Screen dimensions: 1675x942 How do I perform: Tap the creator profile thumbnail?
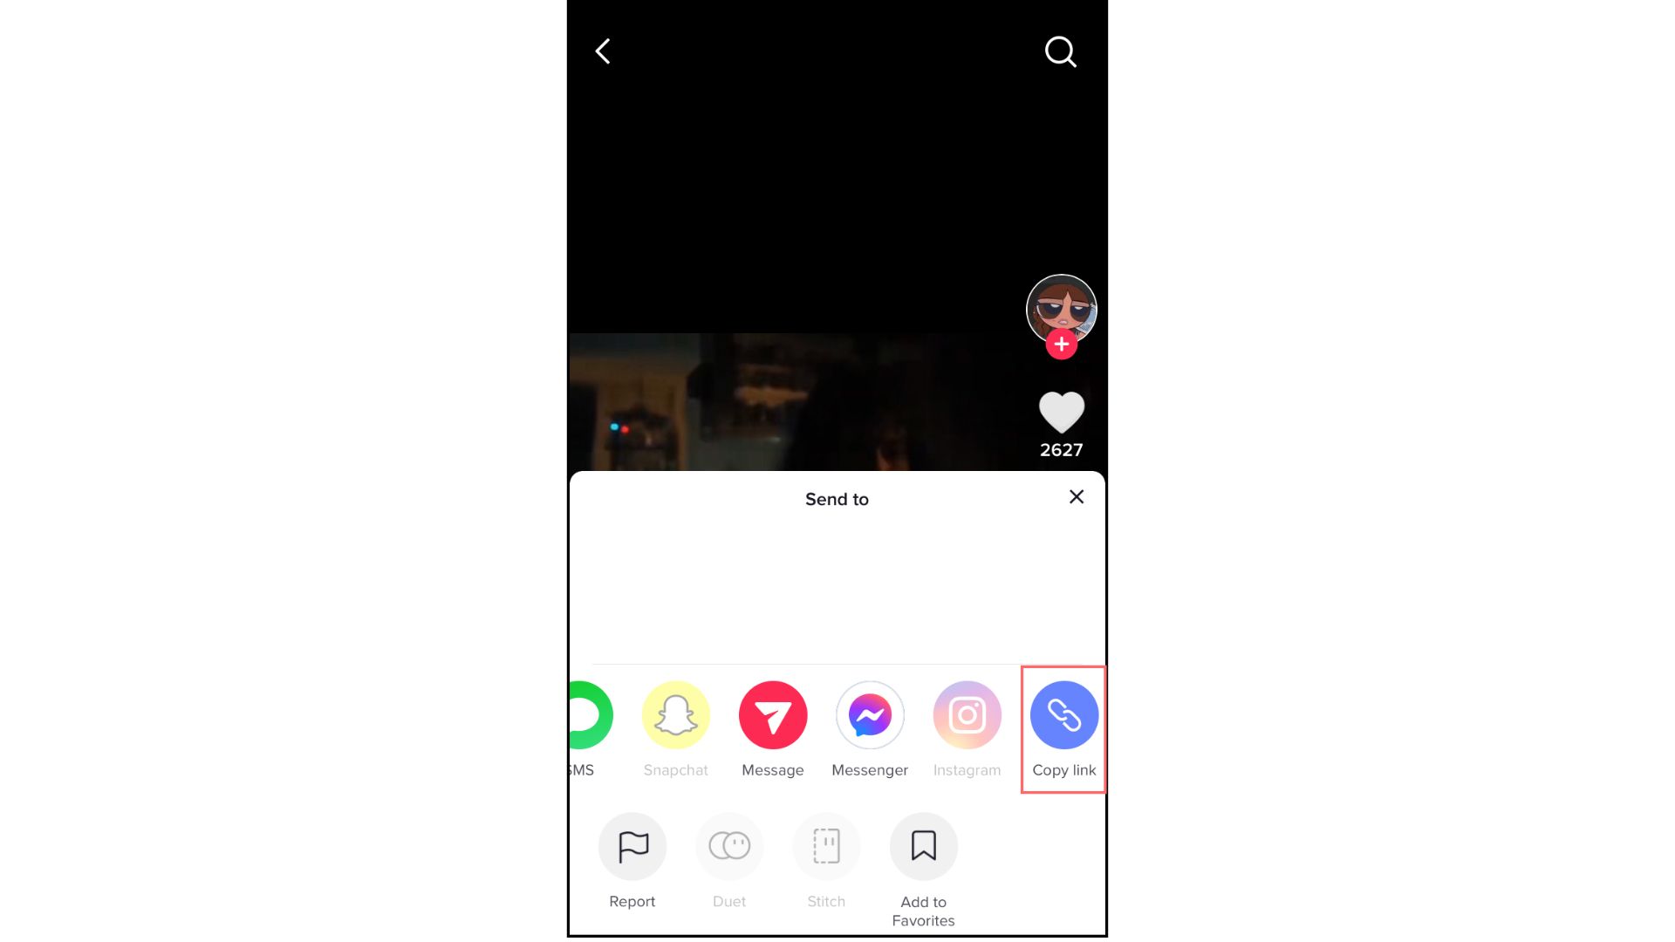[x=1058, y=310]
